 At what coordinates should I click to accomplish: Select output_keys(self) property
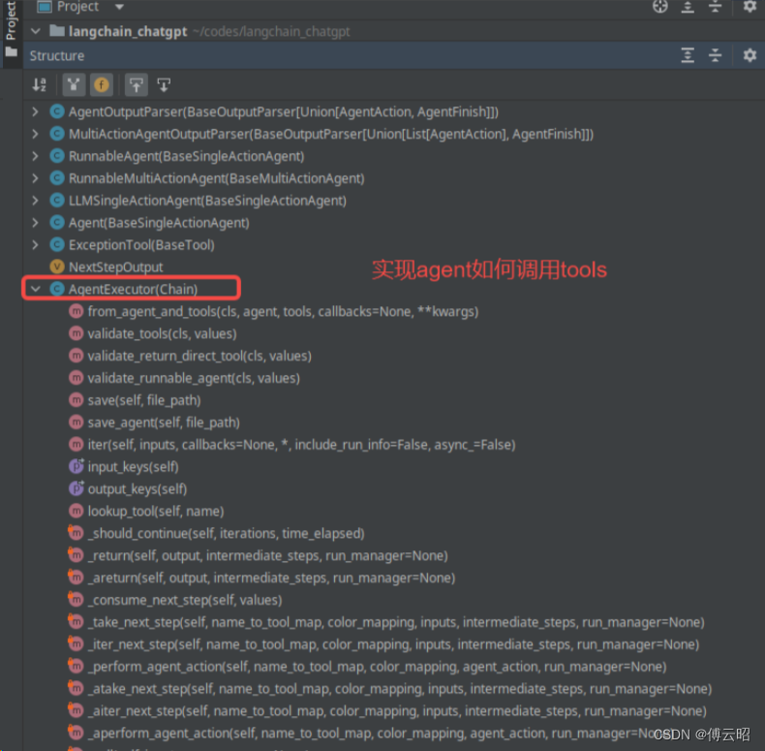click(x=138, y=488)
